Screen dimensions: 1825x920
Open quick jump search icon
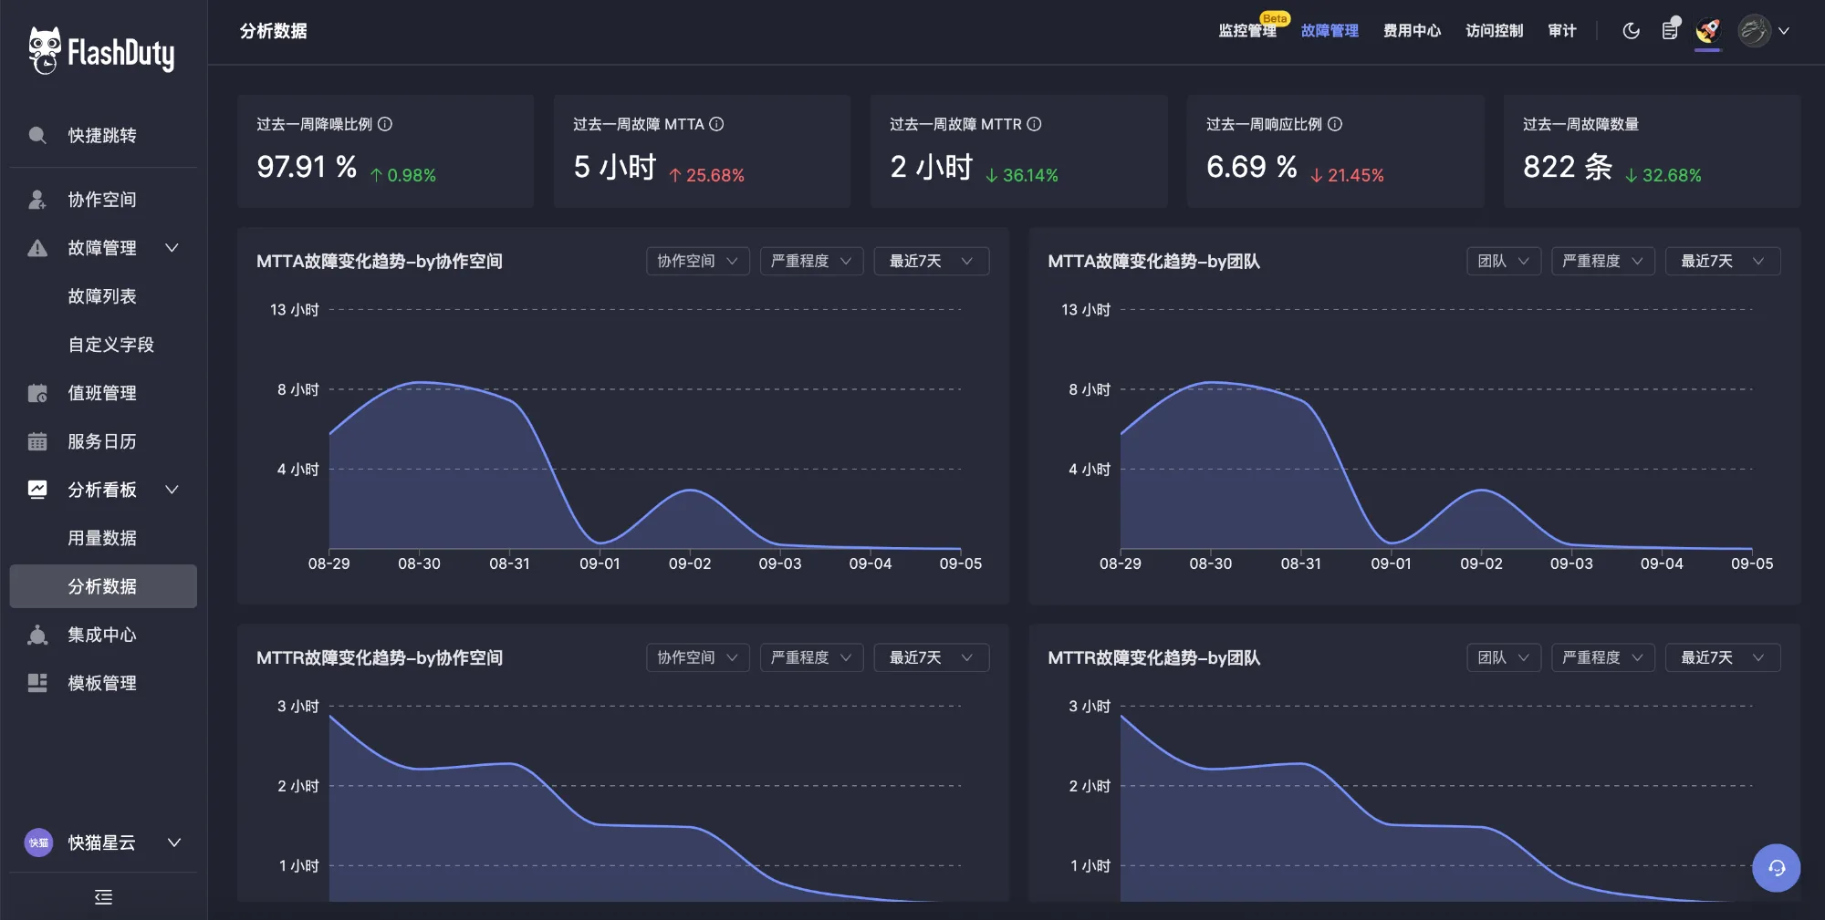(37, 136)
